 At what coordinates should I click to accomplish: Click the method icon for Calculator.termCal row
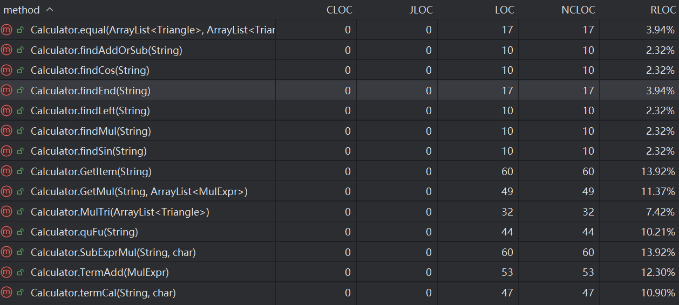click(6, 293)
